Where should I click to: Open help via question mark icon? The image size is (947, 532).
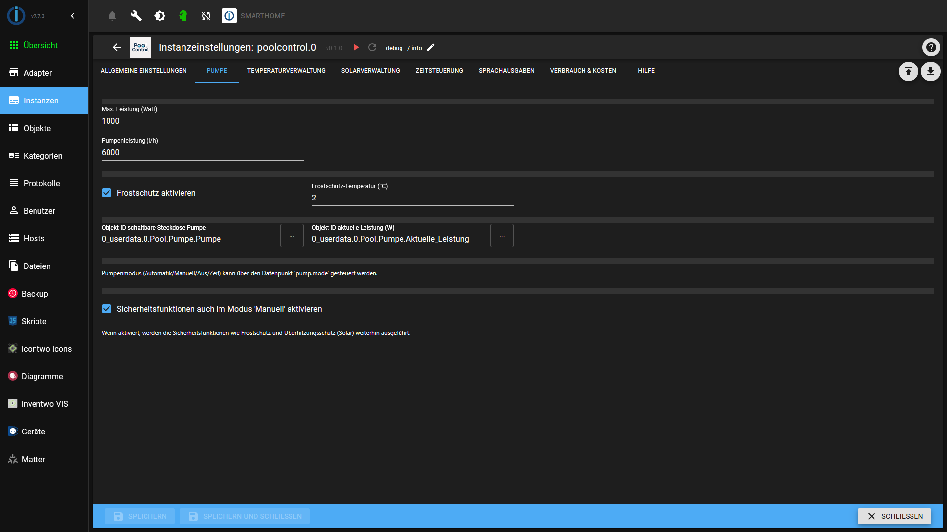click(x=931, y=47)
